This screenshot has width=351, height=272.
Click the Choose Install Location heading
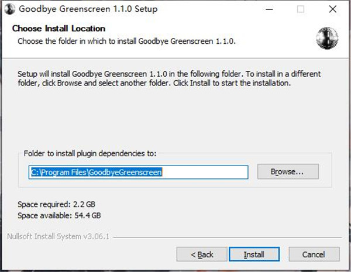58,29
